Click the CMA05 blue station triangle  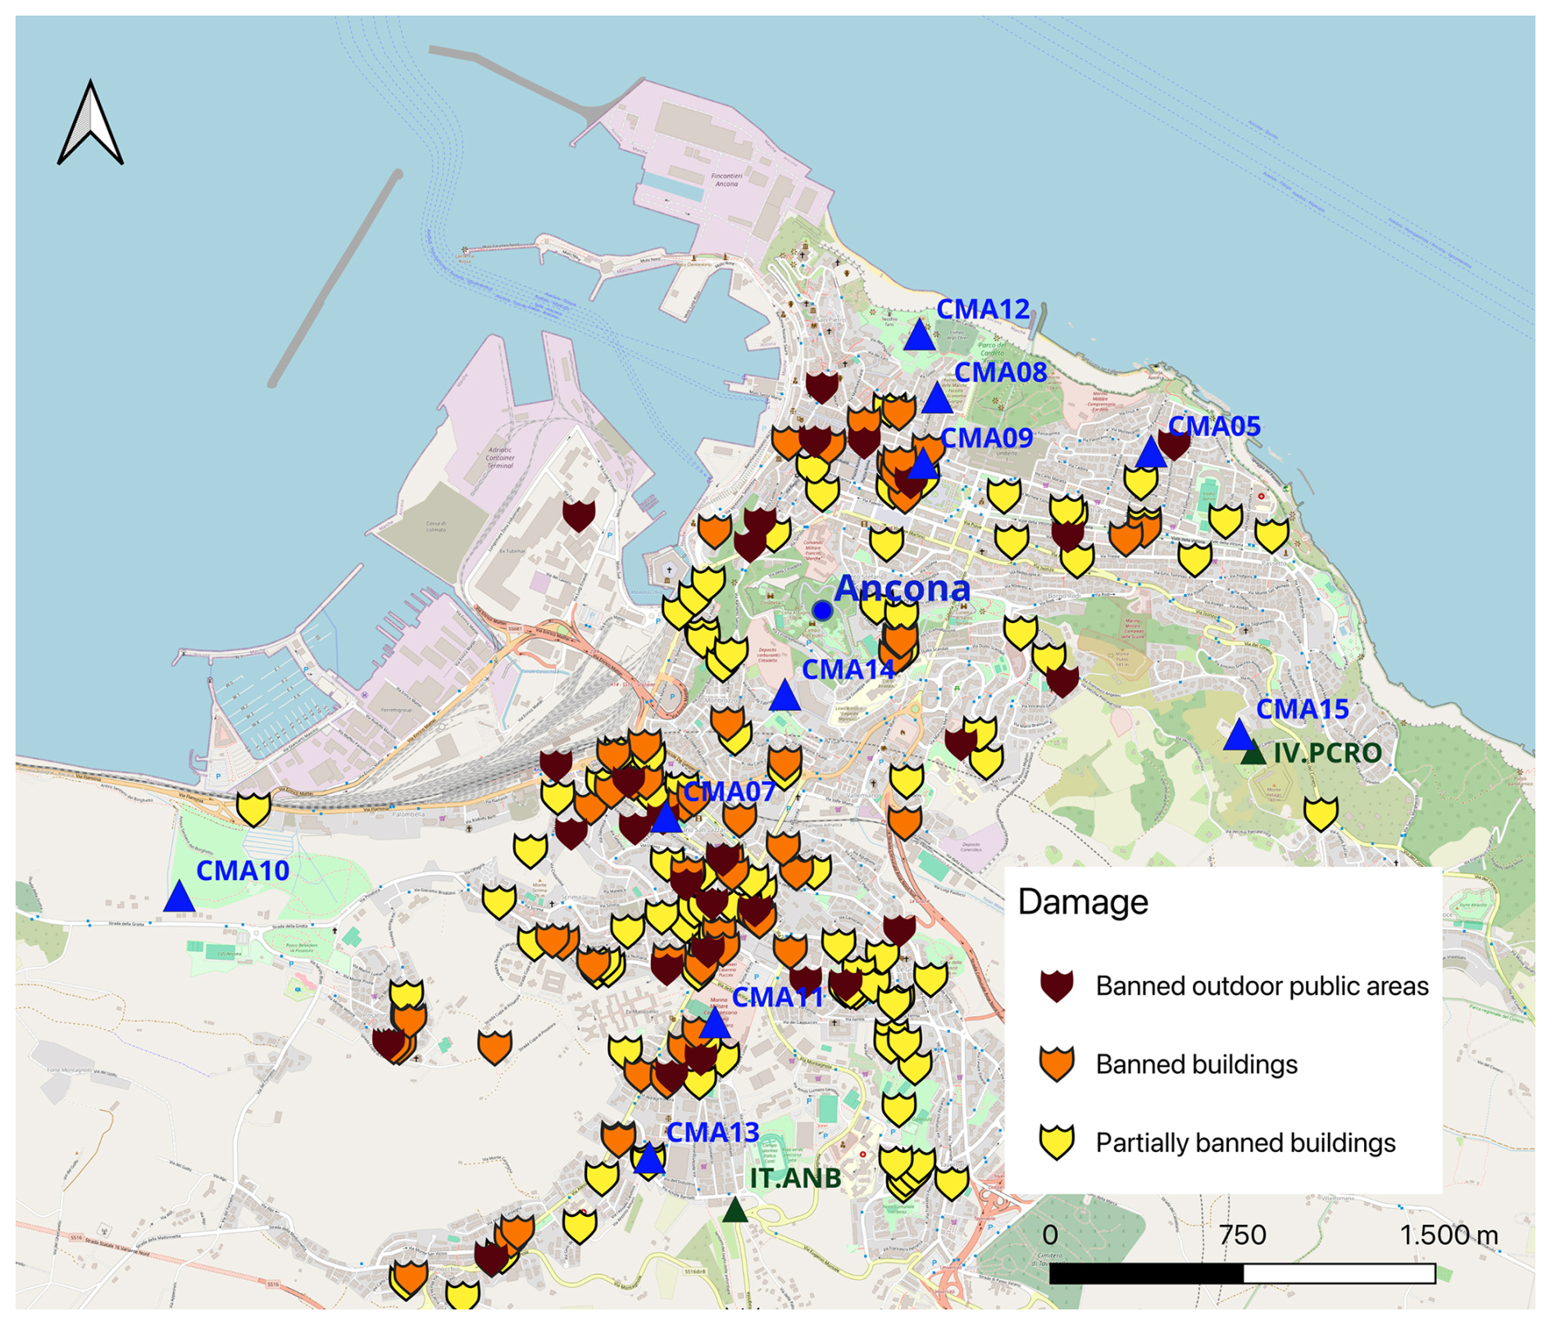(x=1150, y=453)
